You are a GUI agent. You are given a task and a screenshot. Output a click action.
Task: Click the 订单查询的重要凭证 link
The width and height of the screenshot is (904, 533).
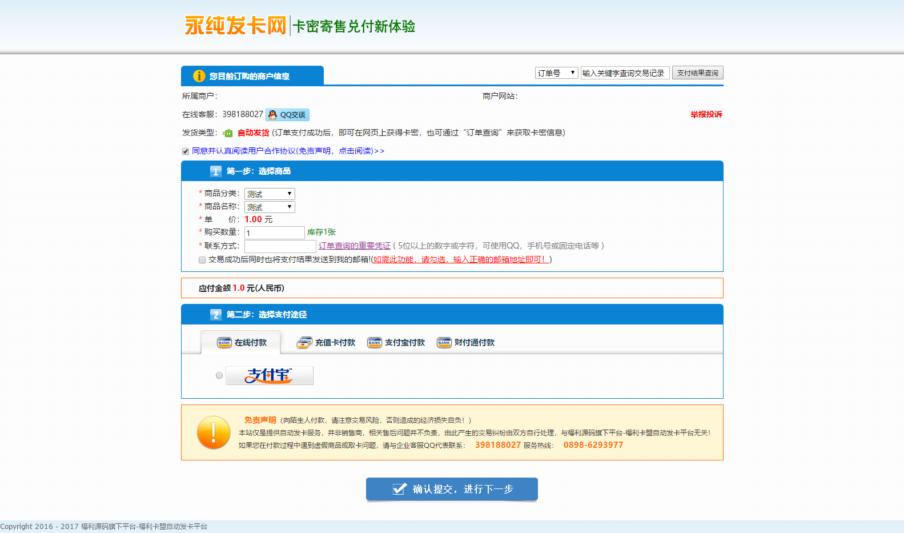coord(355,246)
